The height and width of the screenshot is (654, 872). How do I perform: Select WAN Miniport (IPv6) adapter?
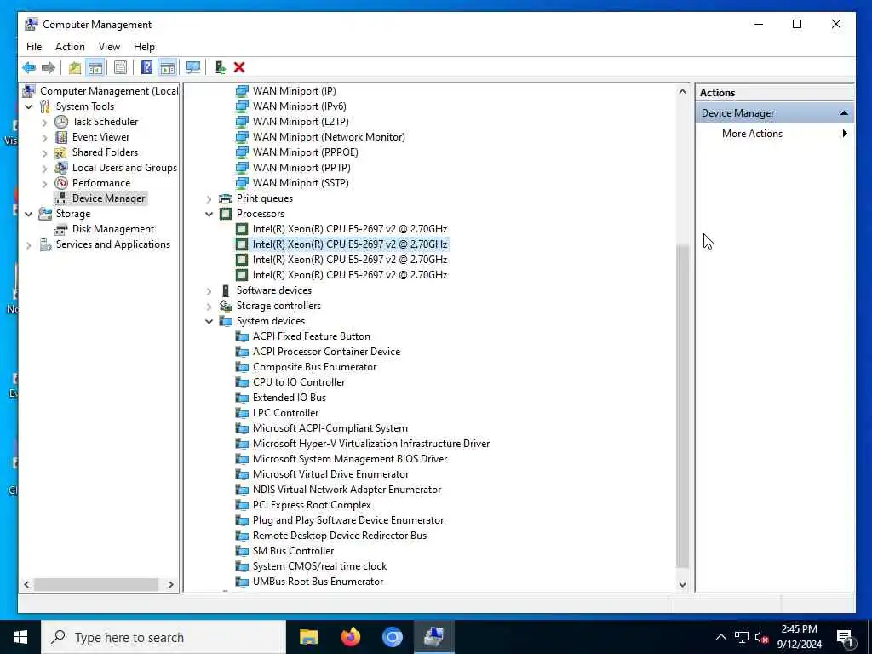click(x=299, y=106)
